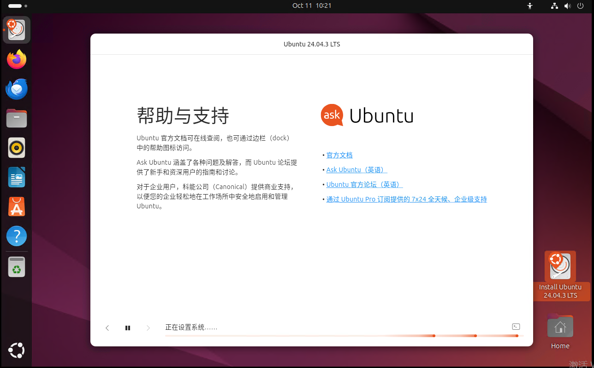Open the 官方文档 link

pos(339,155)
